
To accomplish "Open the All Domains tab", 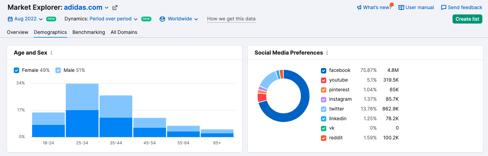I will (124, 32).
